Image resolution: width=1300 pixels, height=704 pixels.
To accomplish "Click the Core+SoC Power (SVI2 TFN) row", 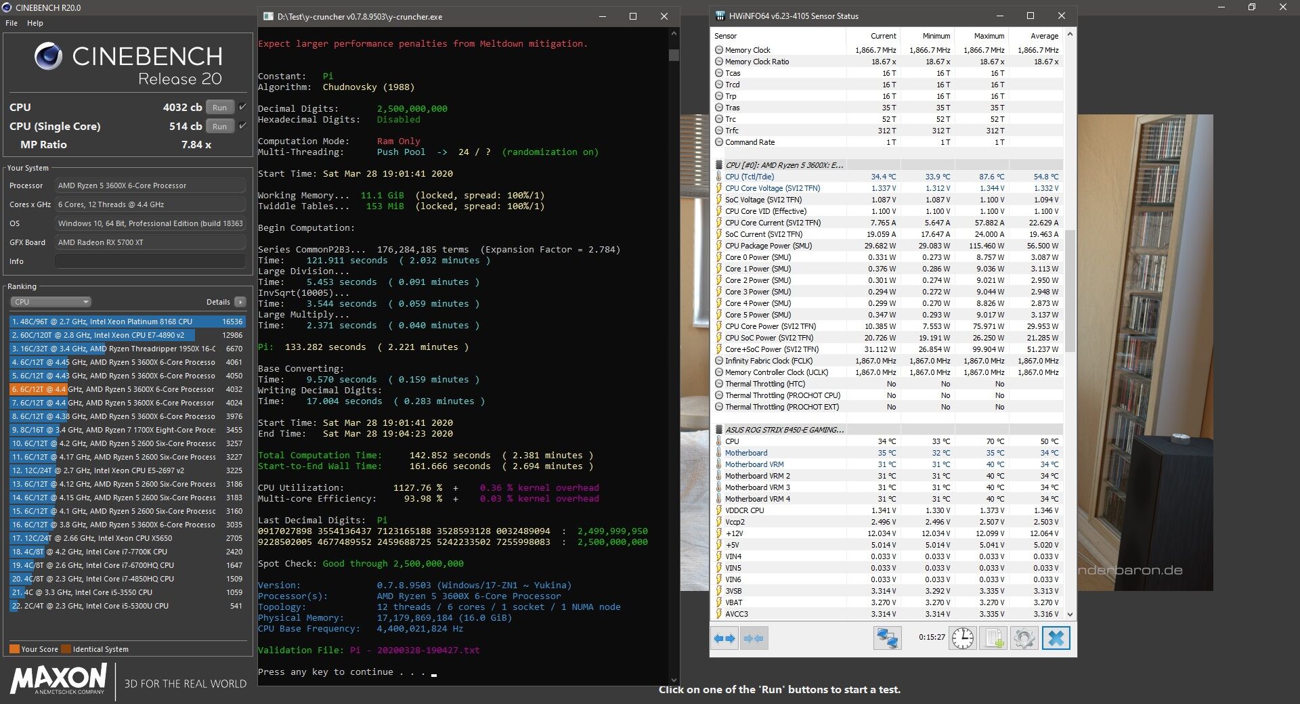I will (888, 349).
